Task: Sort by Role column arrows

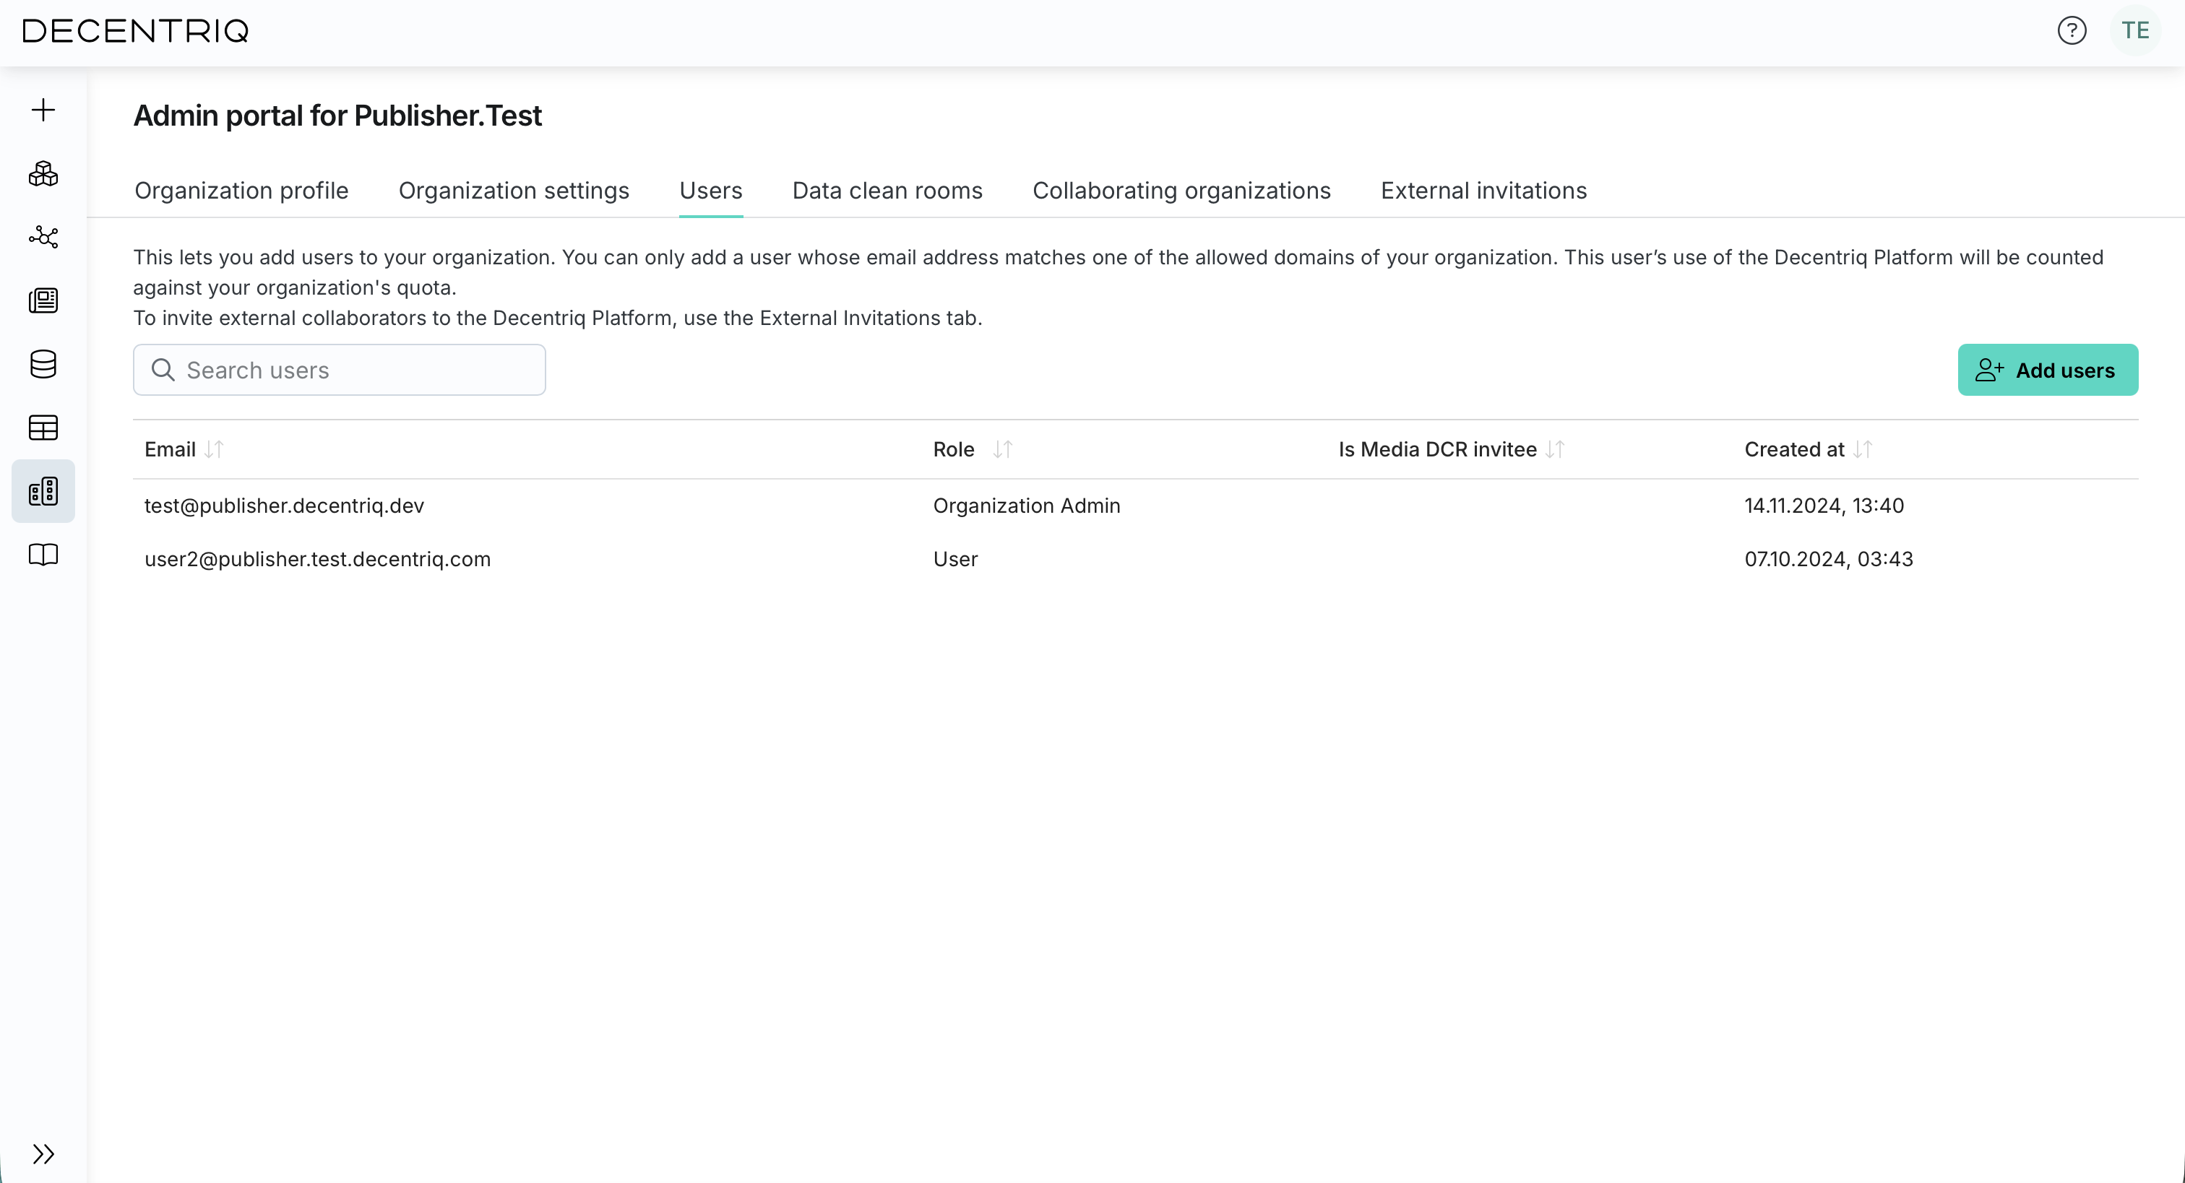Action: coord(1003,449)
